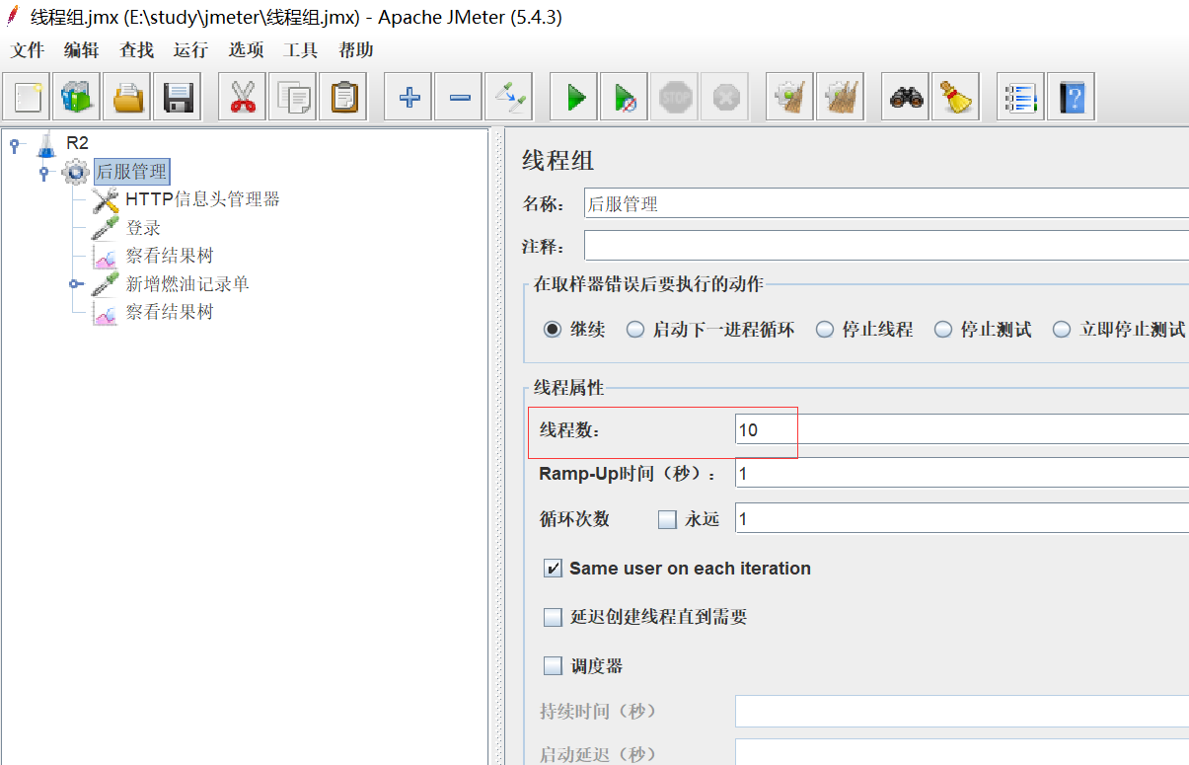The image size is (1189, 765).
Task: Select the R2 test plan label
Action: click(x=77, y=143)
